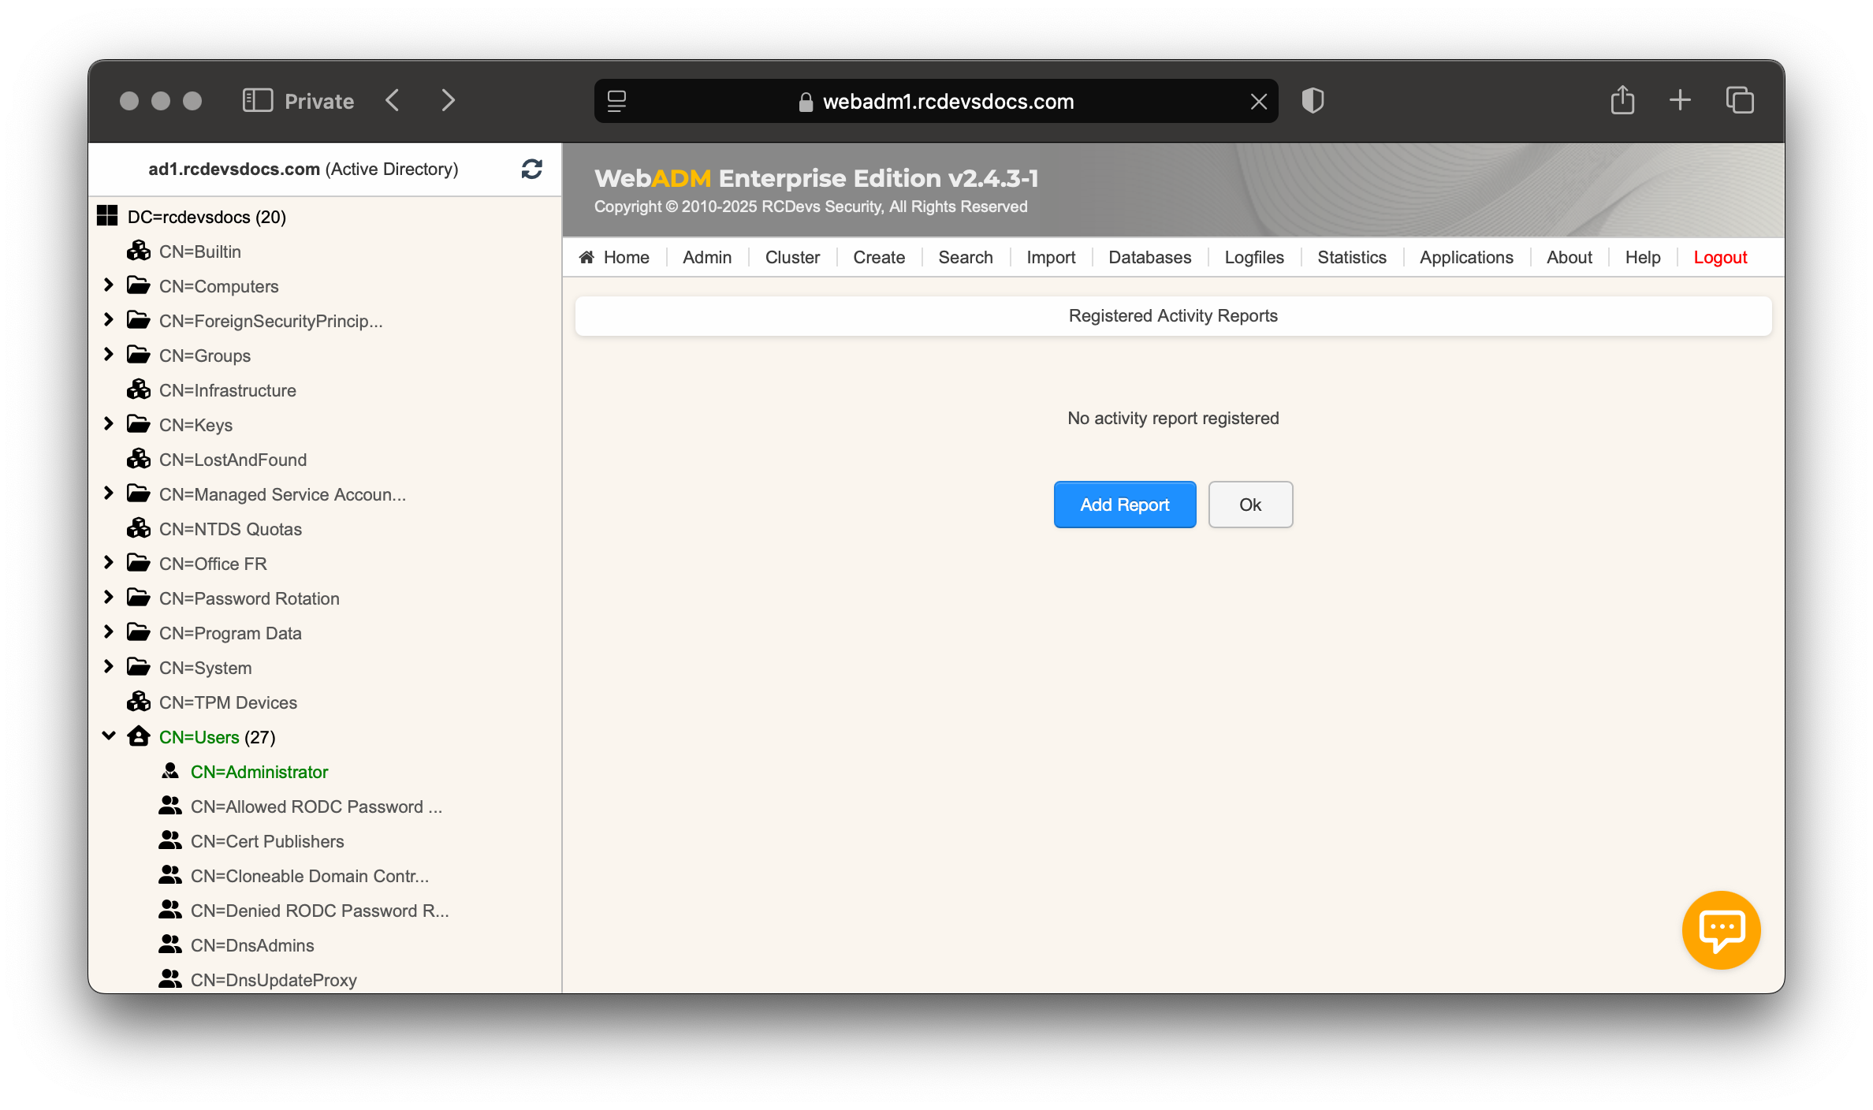Click the CN=Administrator user icon

tap(170, 771)
